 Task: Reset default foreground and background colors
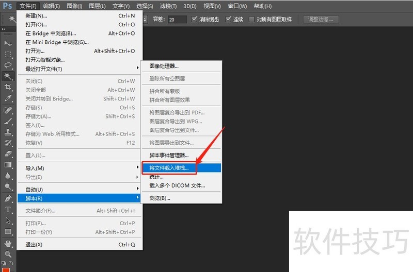pos(4,263)
